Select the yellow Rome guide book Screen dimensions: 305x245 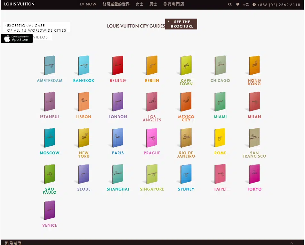pyautogui.click(x=220, y=138)
